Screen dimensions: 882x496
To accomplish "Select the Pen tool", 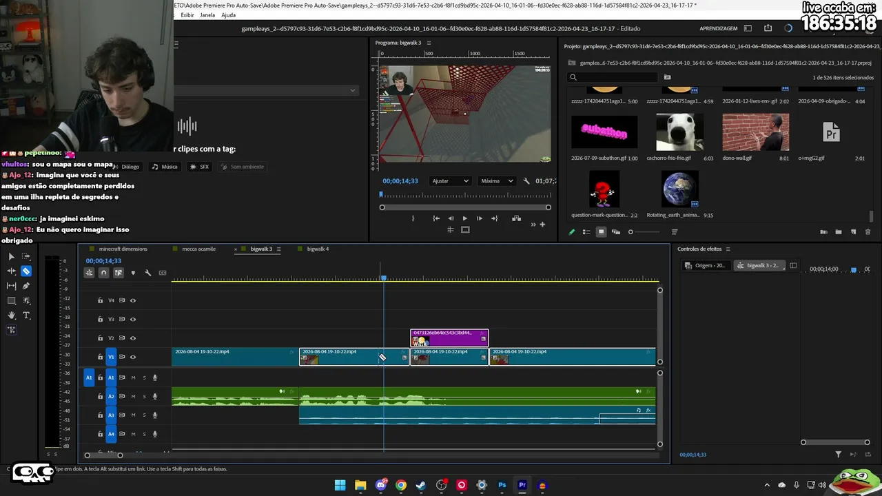I will pos(26,286).
